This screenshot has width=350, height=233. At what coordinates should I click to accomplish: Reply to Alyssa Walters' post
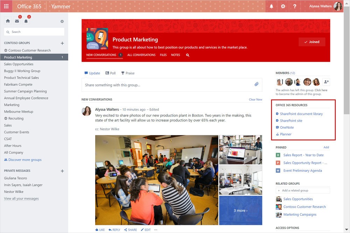click(x=114, y=230)
